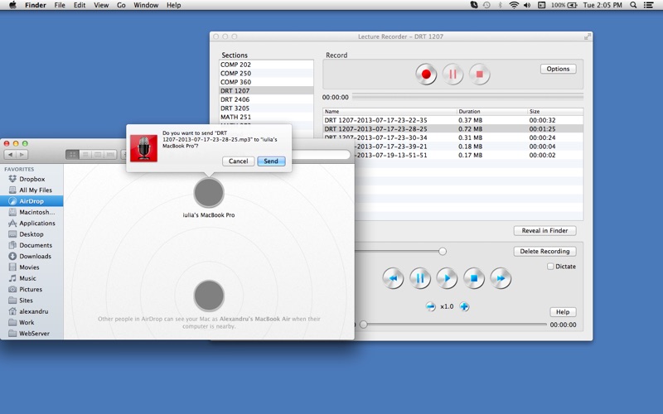
Task: Select the recording sized 00:00:02
Action: (x=469, y=155)
